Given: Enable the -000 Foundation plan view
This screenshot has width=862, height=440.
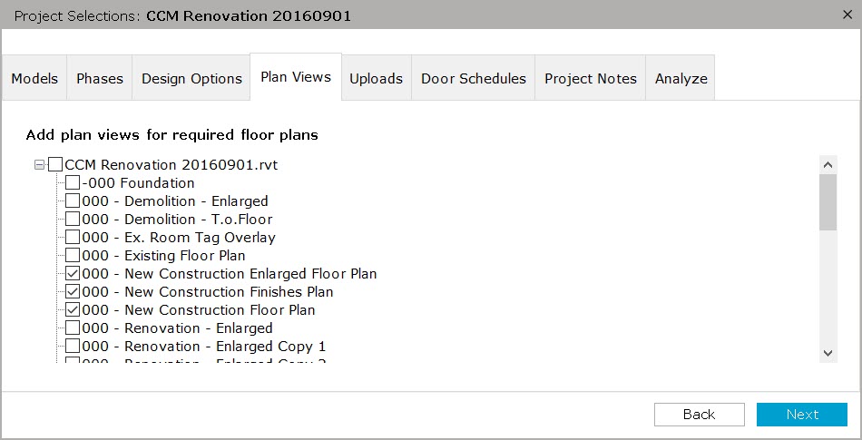Looking at the screenshot, I should tap(73, 183).
